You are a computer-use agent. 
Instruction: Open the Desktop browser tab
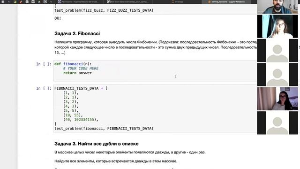click(x=177, y=2)
